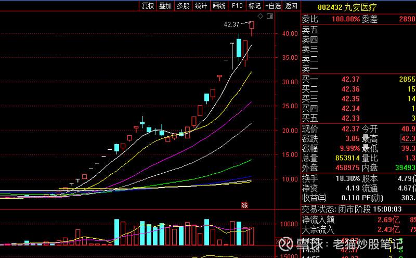The image size is (416, 258).
Task: Add stock with +自选 button
Action: click(274, 6)
